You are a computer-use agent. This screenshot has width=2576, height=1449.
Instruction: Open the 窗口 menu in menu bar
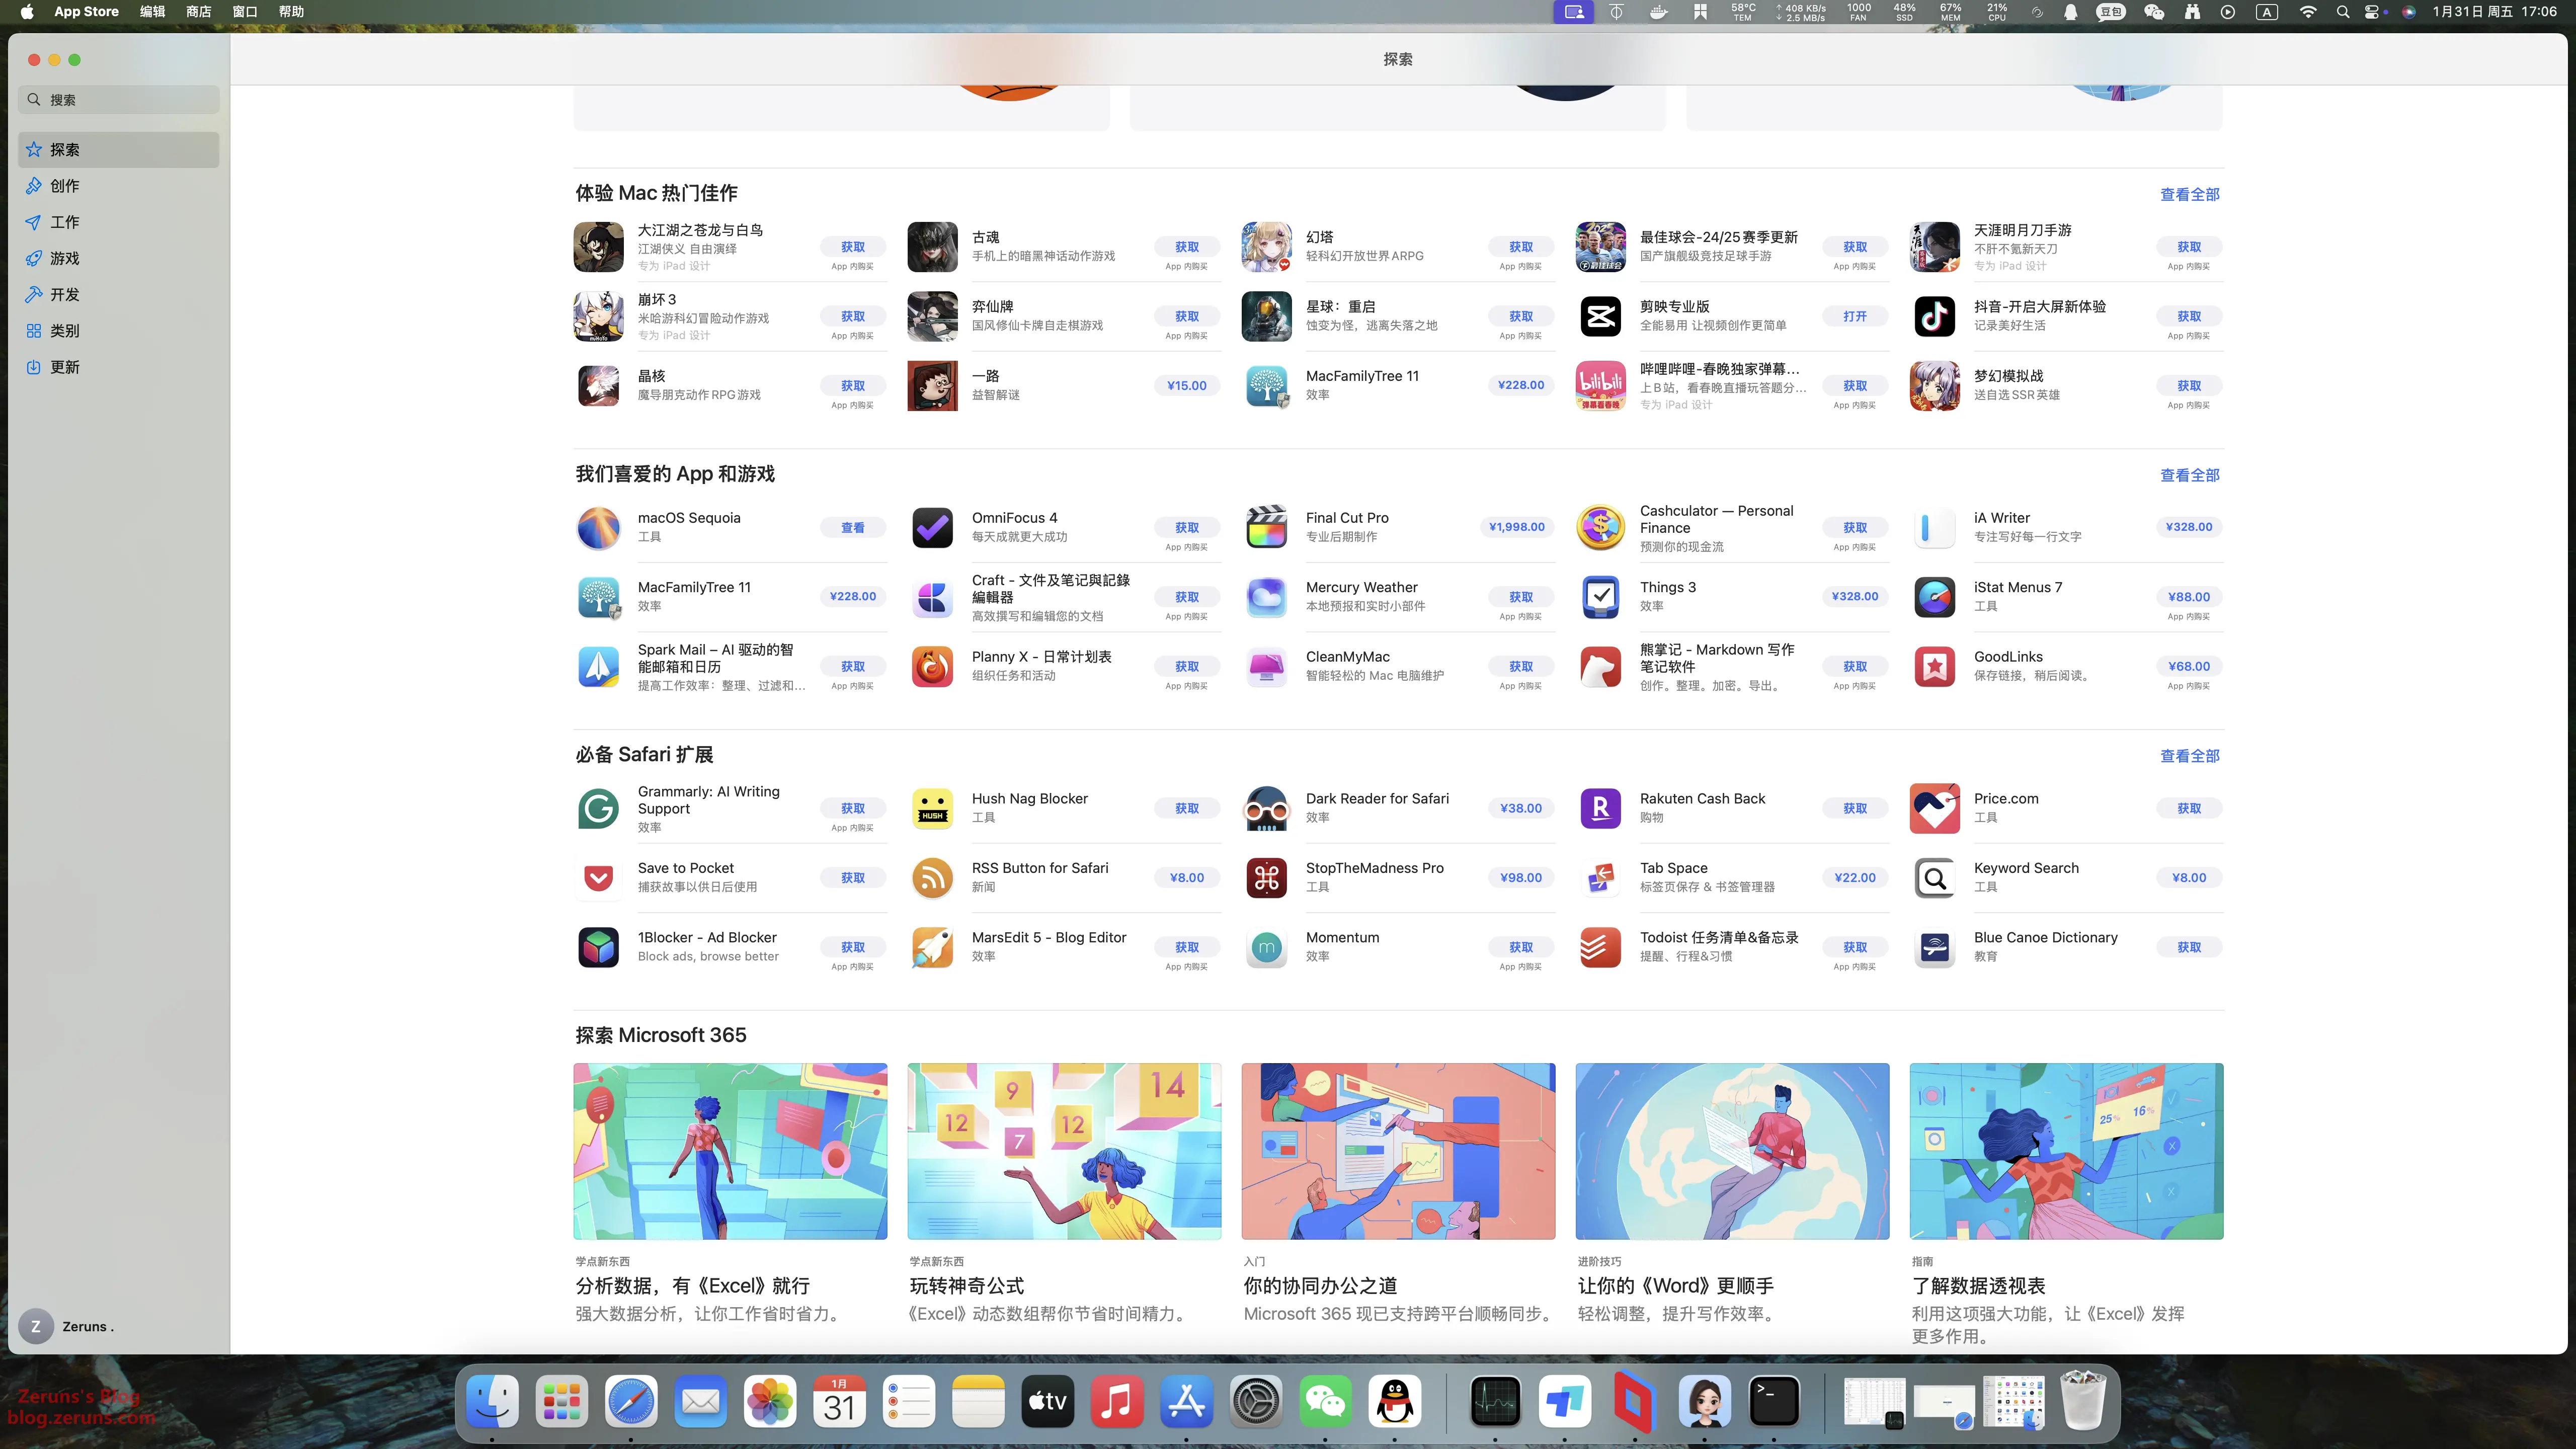pyautogui.click(x=244, y=12)
